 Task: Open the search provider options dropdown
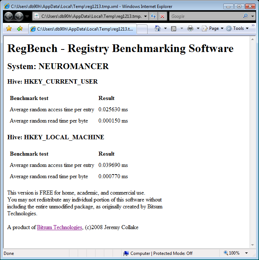tap(252, 16)
